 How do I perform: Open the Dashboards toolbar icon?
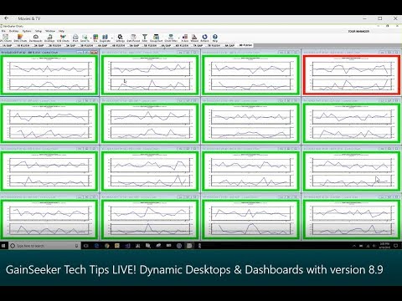tap(36, 38)
